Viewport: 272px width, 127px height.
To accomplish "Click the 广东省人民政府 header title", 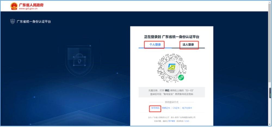I will pos(31,5).
